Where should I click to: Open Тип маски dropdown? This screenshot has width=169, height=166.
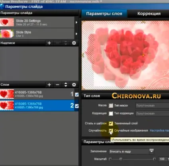[152, 105]
